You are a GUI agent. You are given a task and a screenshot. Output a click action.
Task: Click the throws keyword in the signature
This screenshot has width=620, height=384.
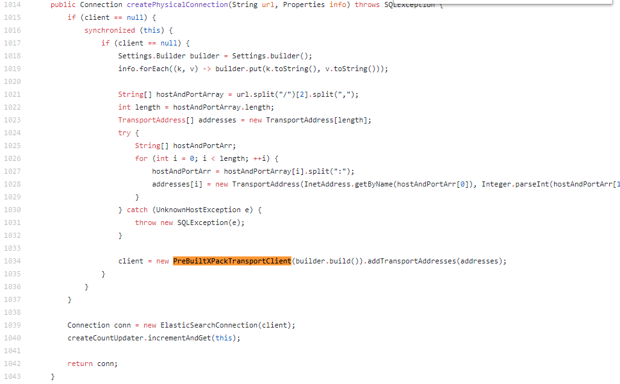tap(367, 4)
